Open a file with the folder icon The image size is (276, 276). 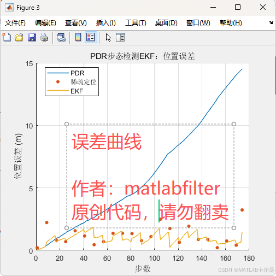[x=19, y=38]
